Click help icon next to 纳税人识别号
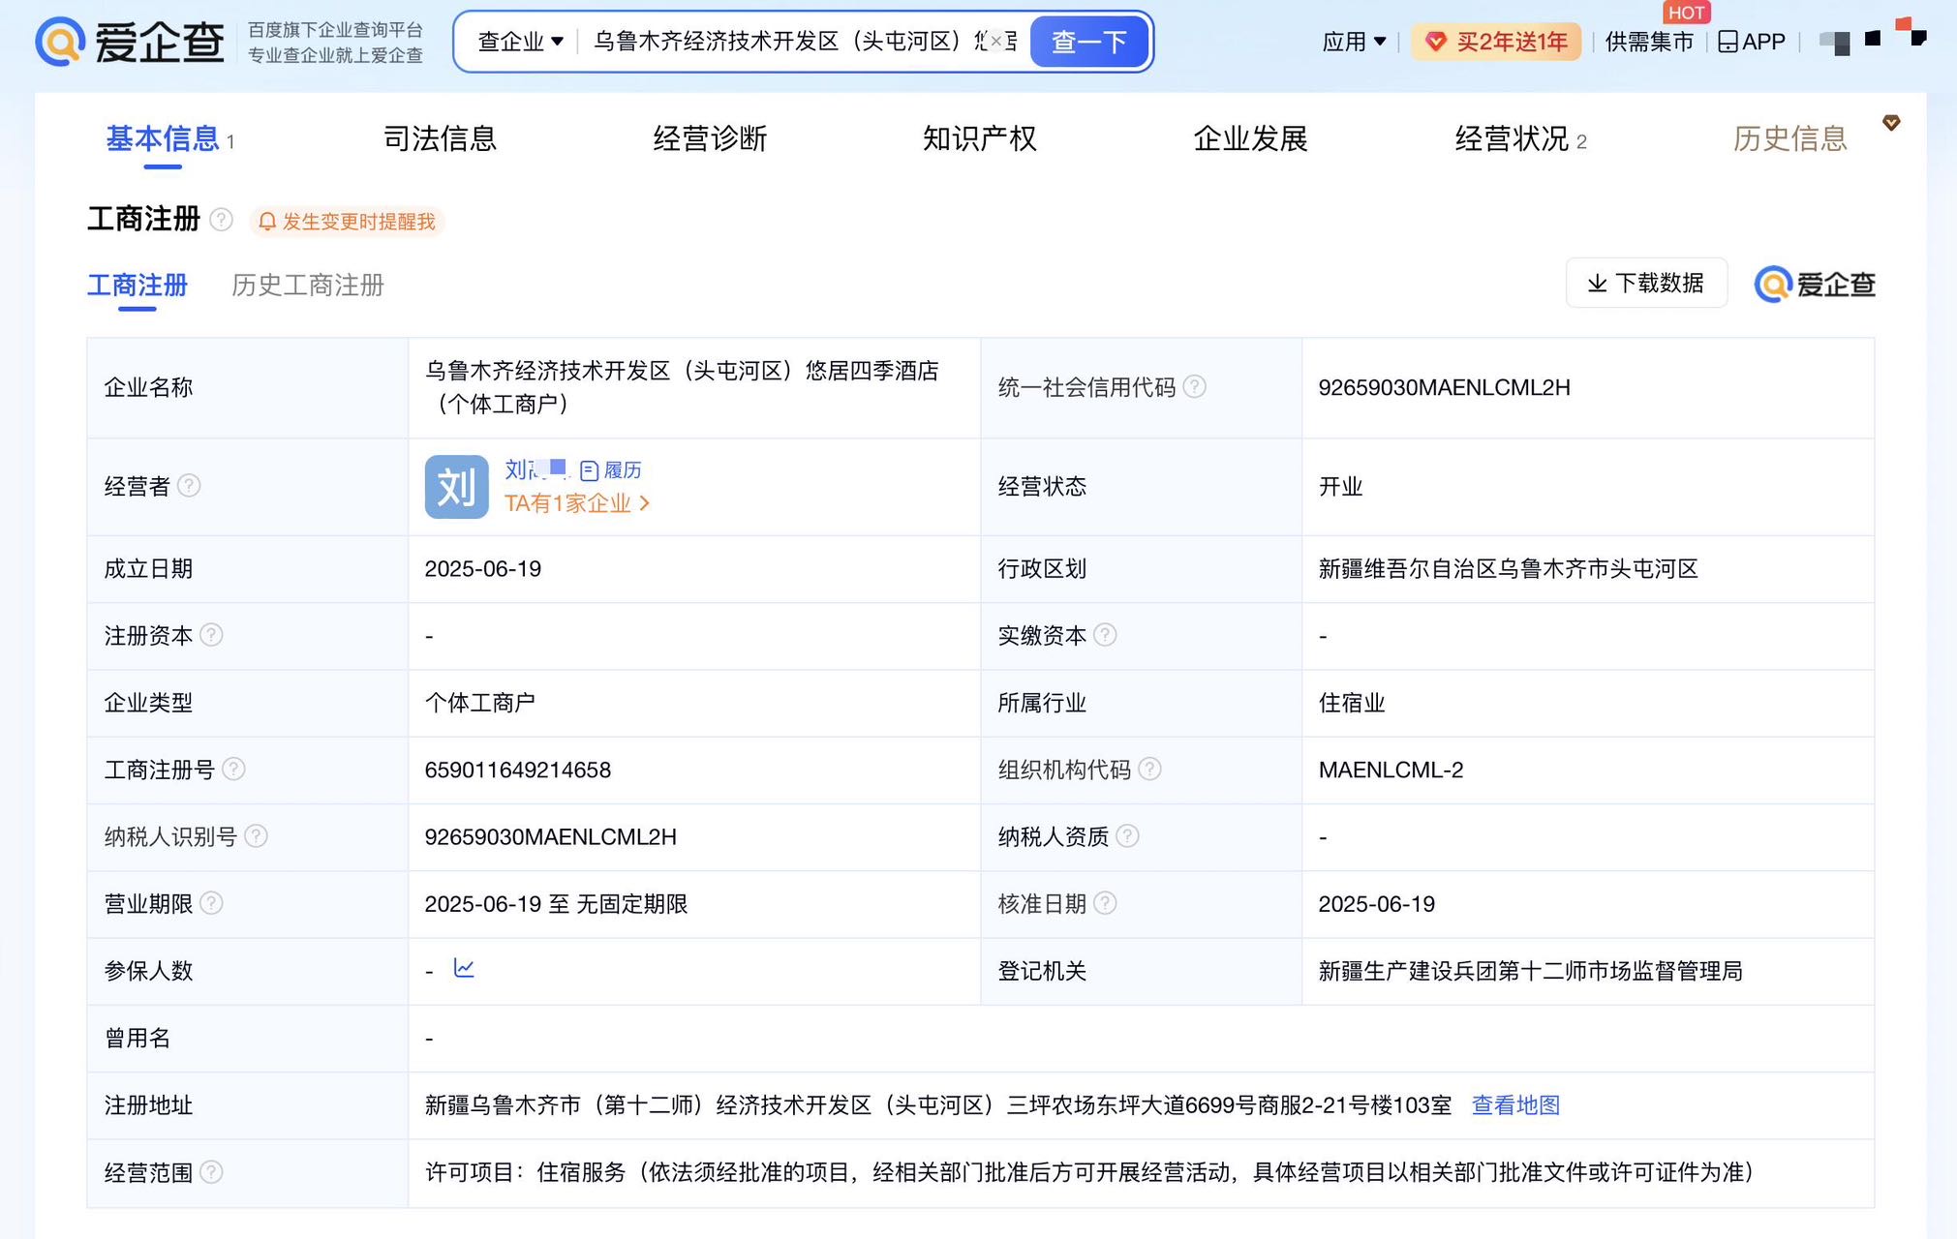The height and width of the screenshot is (1239, 1957). pyautogui.click(x=256, y=835)
